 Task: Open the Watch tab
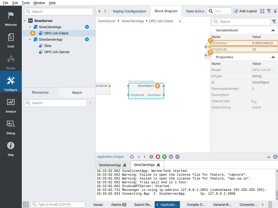coord(77,93)
